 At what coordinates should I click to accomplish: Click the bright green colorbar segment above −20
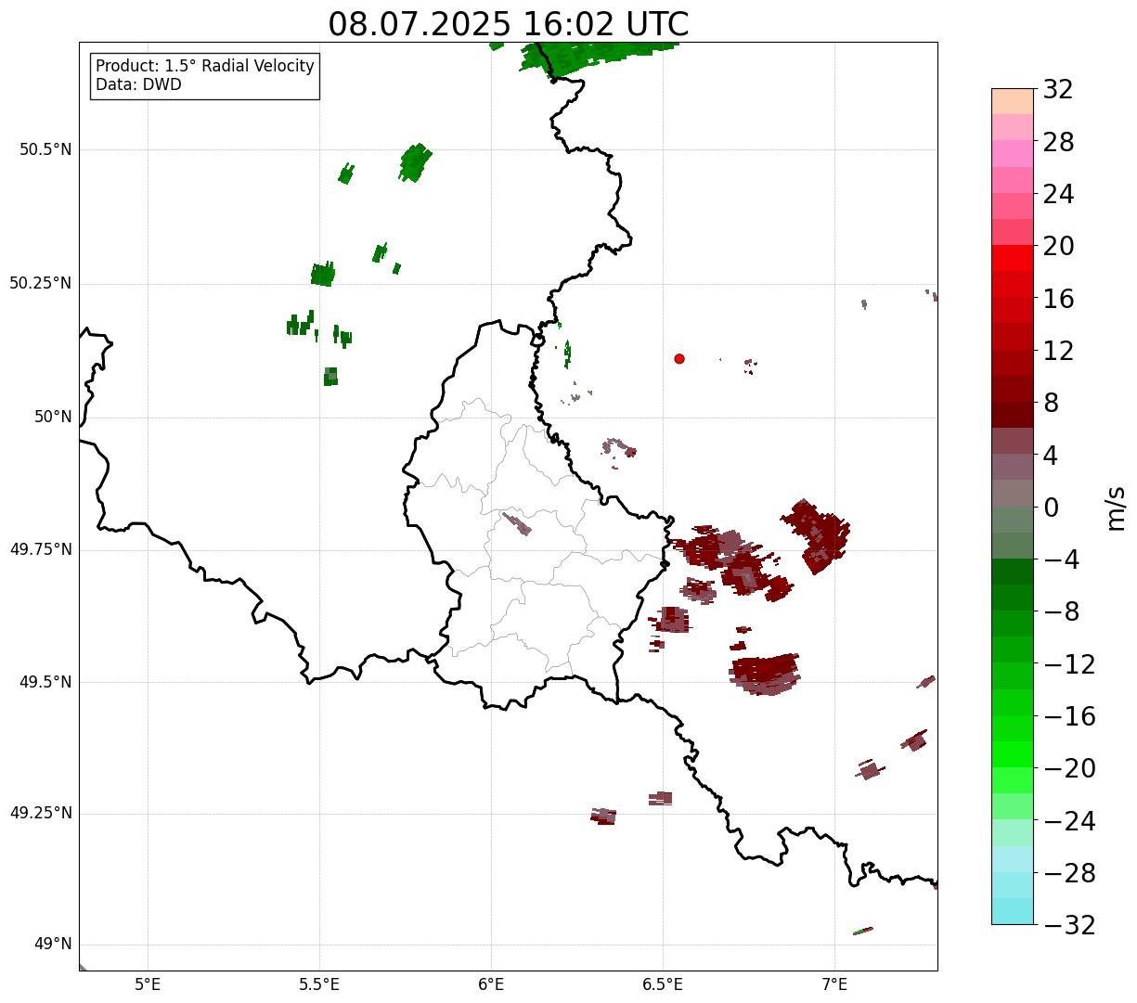(x=1013, y=754)
